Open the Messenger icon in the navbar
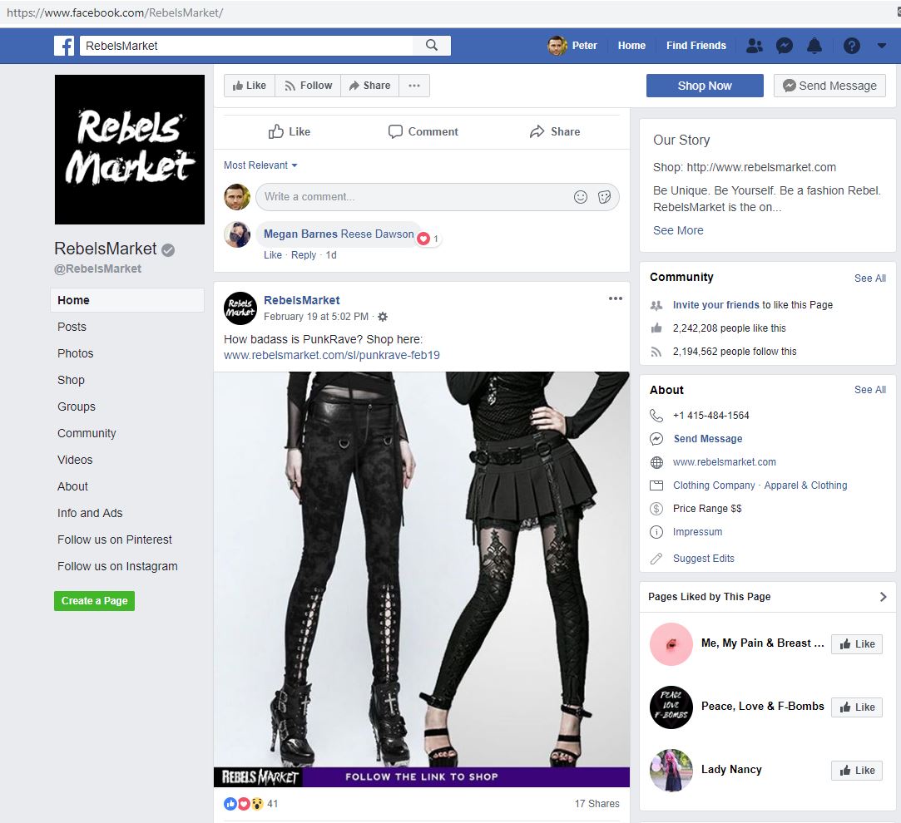The height and width of the screenshot is (823, 901). (x=784, y=46)
